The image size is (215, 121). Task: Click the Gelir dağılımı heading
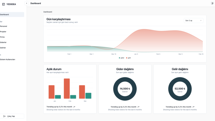[180, 69]
